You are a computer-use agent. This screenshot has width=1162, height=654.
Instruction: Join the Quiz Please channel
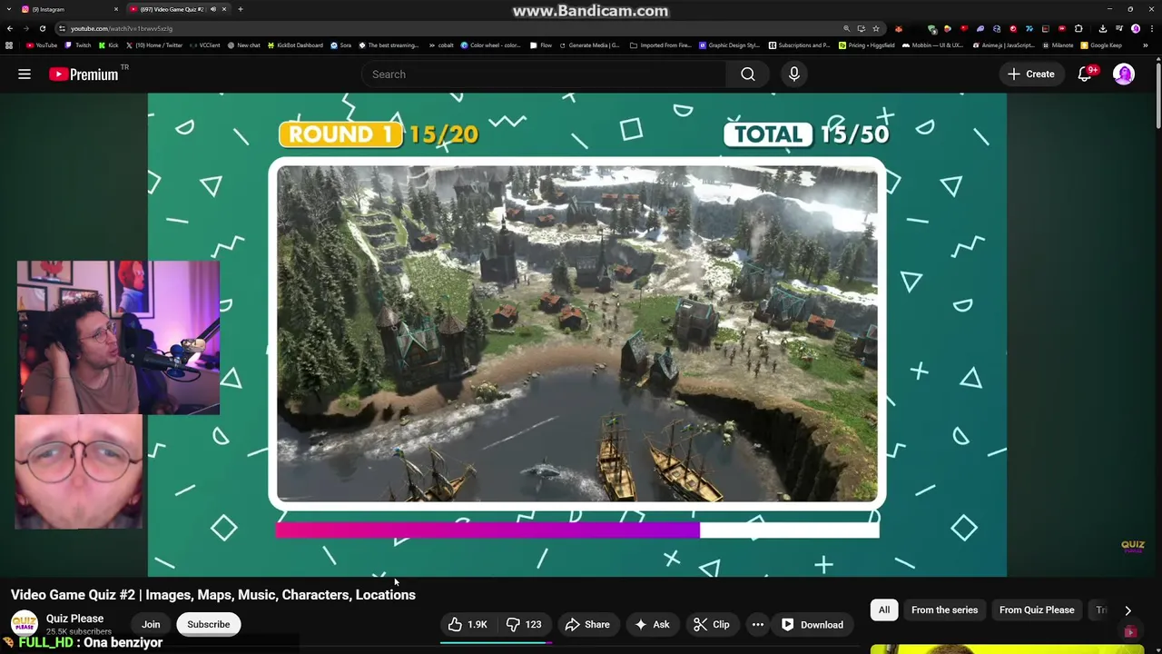coord(151,624)
